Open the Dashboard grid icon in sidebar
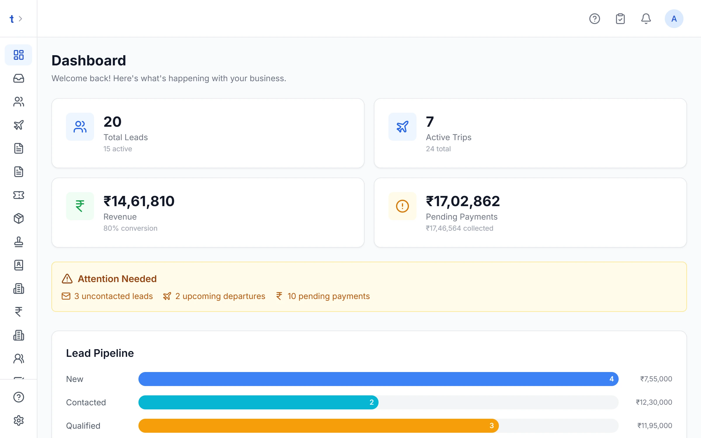The height and width of the screenshot is (438, 701). coord(18,55)
